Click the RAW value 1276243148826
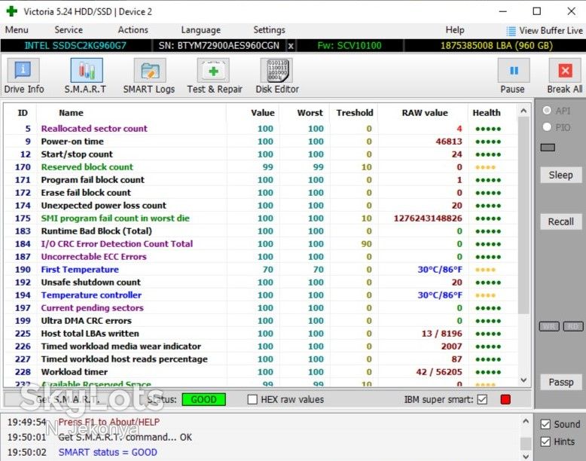The width and height of the screenshot is (586, 461). point(428,218)
